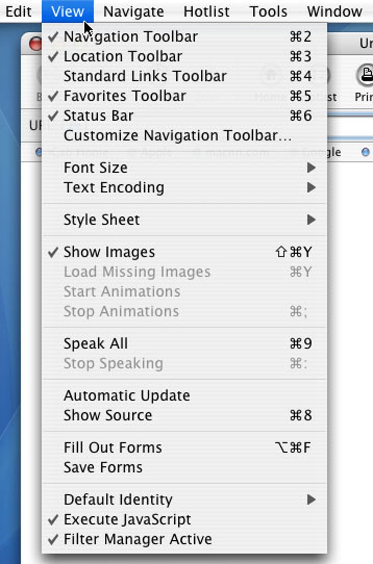Select Show Source menu item

click(184, 416)
